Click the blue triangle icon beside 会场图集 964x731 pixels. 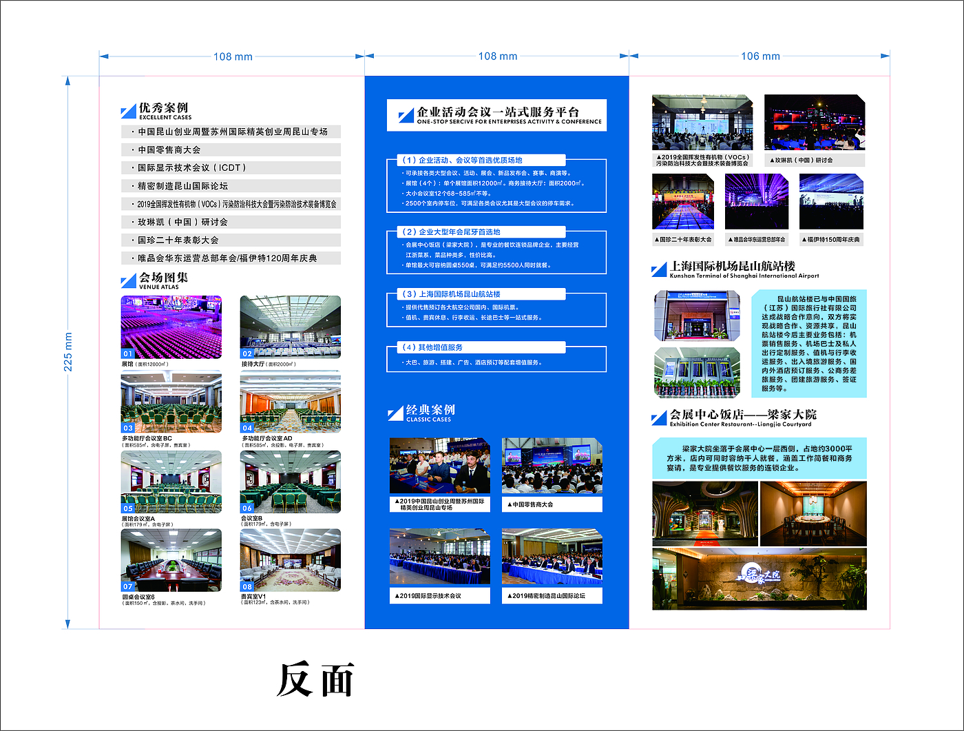point(129,281)
